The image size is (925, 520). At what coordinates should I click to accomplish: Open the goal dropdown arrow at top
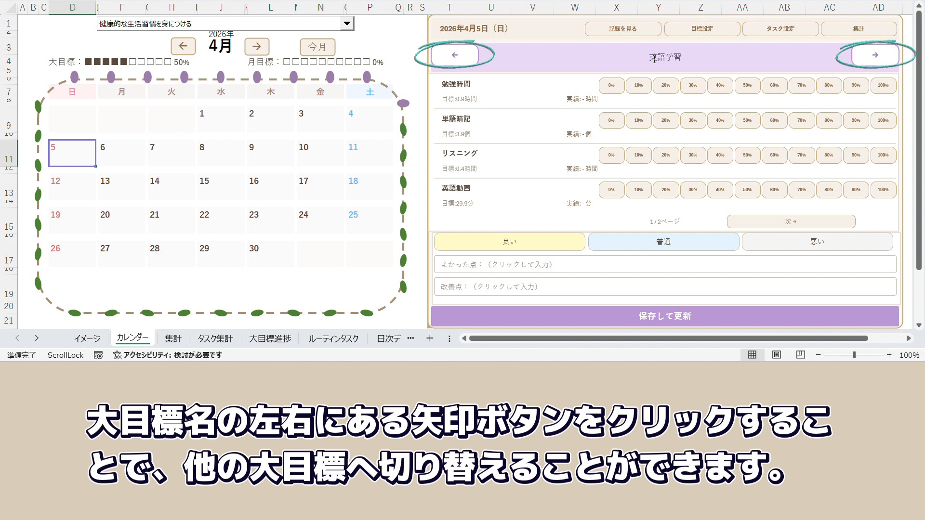click(x=347, y=24)
